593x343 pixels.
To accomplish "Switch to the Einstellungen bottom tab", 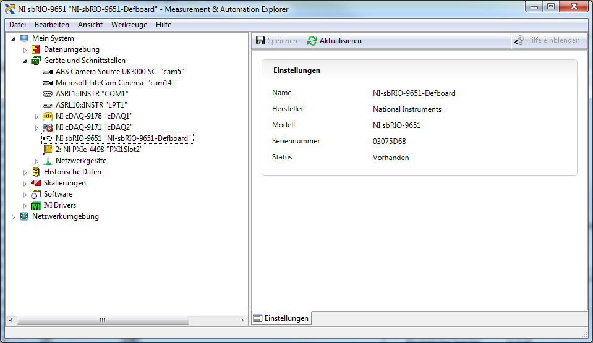I will pos(281,318).
